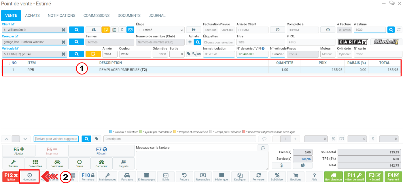Image resolution: width=403 pixels, height=185 pixels.
Task: Toggle the yellow client note button
Action: (106, 30)
